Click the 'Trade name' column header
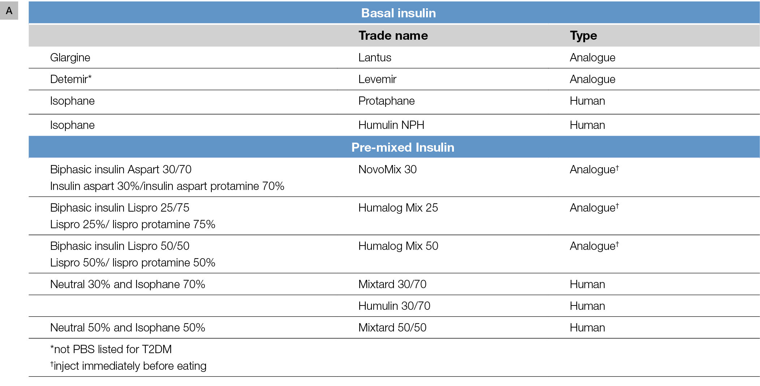Image resolution: width=760 pixels, height=386 pixels. pyautogui.click(x=393, y=36)
